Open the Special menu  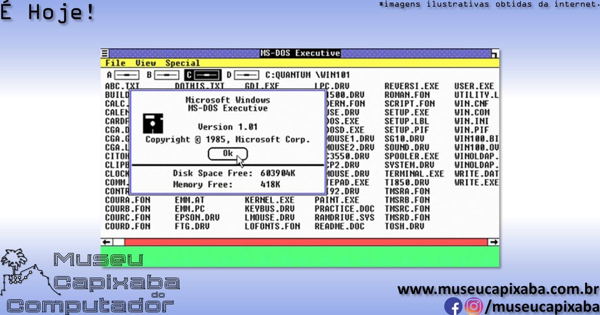(182, 63)
